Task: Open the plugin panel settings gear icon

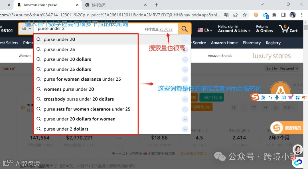Action: pyautogui.click(x=275, y=108)
